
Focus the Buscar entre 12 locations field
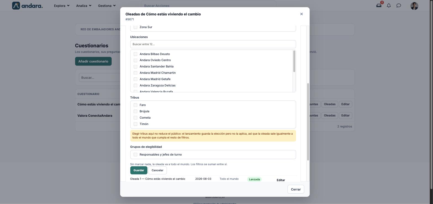point(213,44)
